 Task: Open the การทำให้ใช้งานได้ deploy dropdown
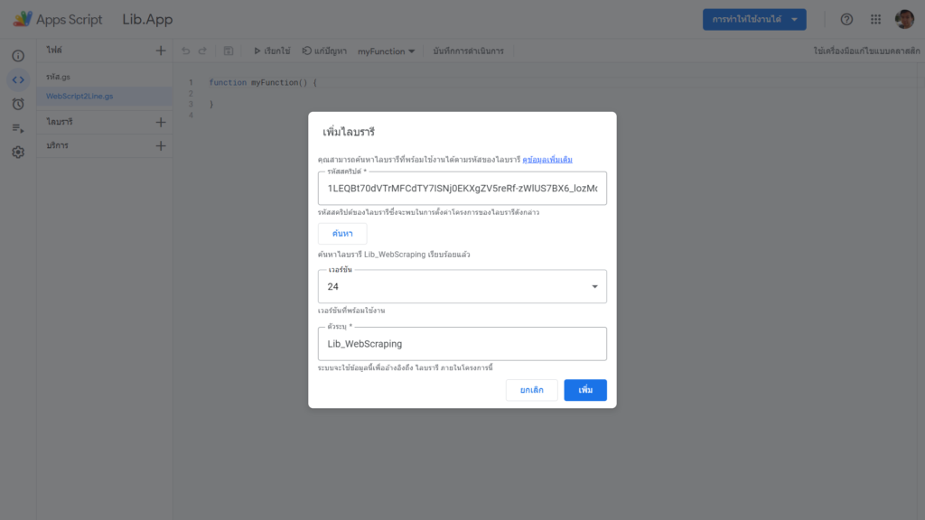(754, 20)
